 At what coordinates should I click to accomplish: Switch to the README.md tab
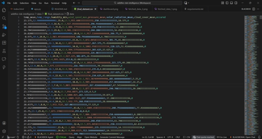[x=60, y=9]
